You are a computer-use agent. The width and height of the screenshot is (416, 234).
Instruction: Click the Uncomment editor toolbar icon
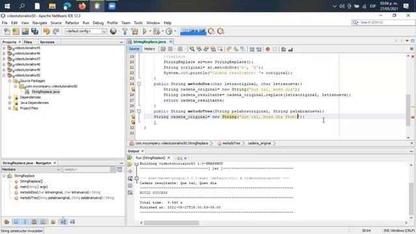pos(291,49)
